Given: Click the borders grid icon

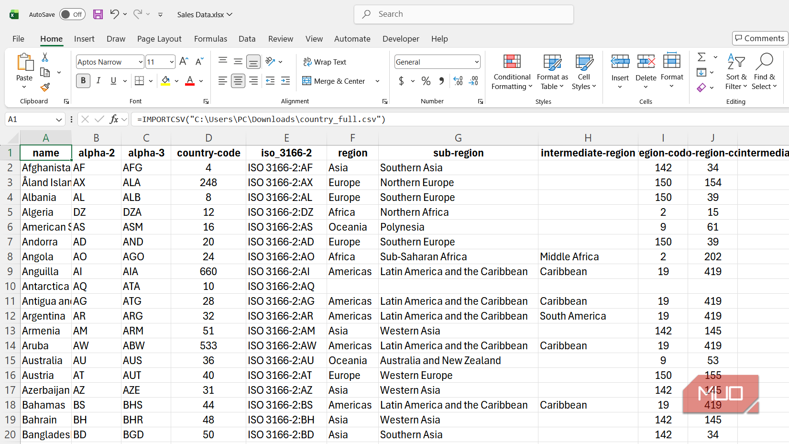Looking at the screenshot, I should 139,81.
